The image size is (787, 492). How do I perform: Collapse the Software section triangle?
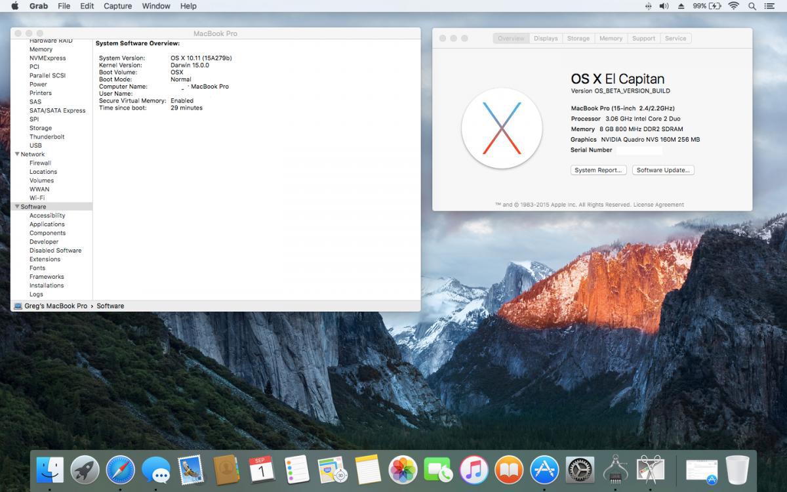pyautogui.click(x=17, y=207)
